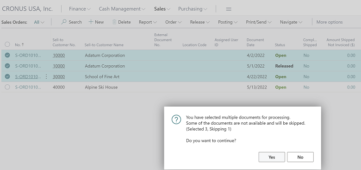This screenshot has width=361, height=170.
Task: Click No in the dialog
Action: 300,157
